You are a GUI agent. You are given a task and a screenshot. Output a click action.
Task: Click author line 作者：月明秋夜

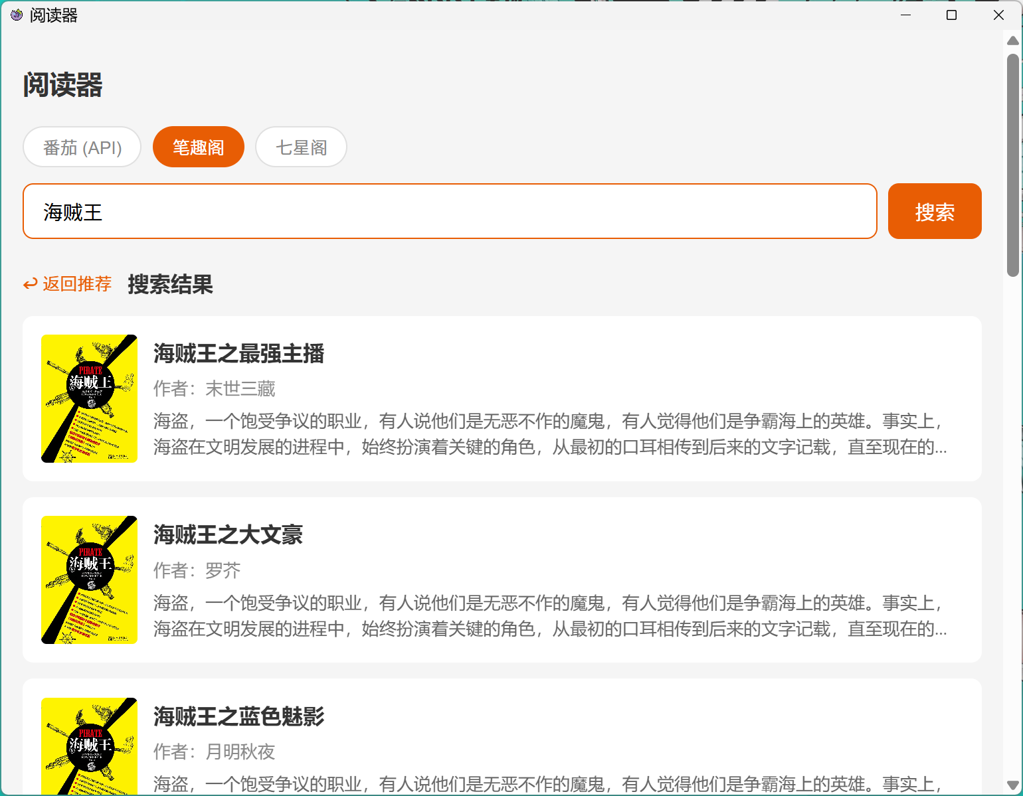[214, 752]
